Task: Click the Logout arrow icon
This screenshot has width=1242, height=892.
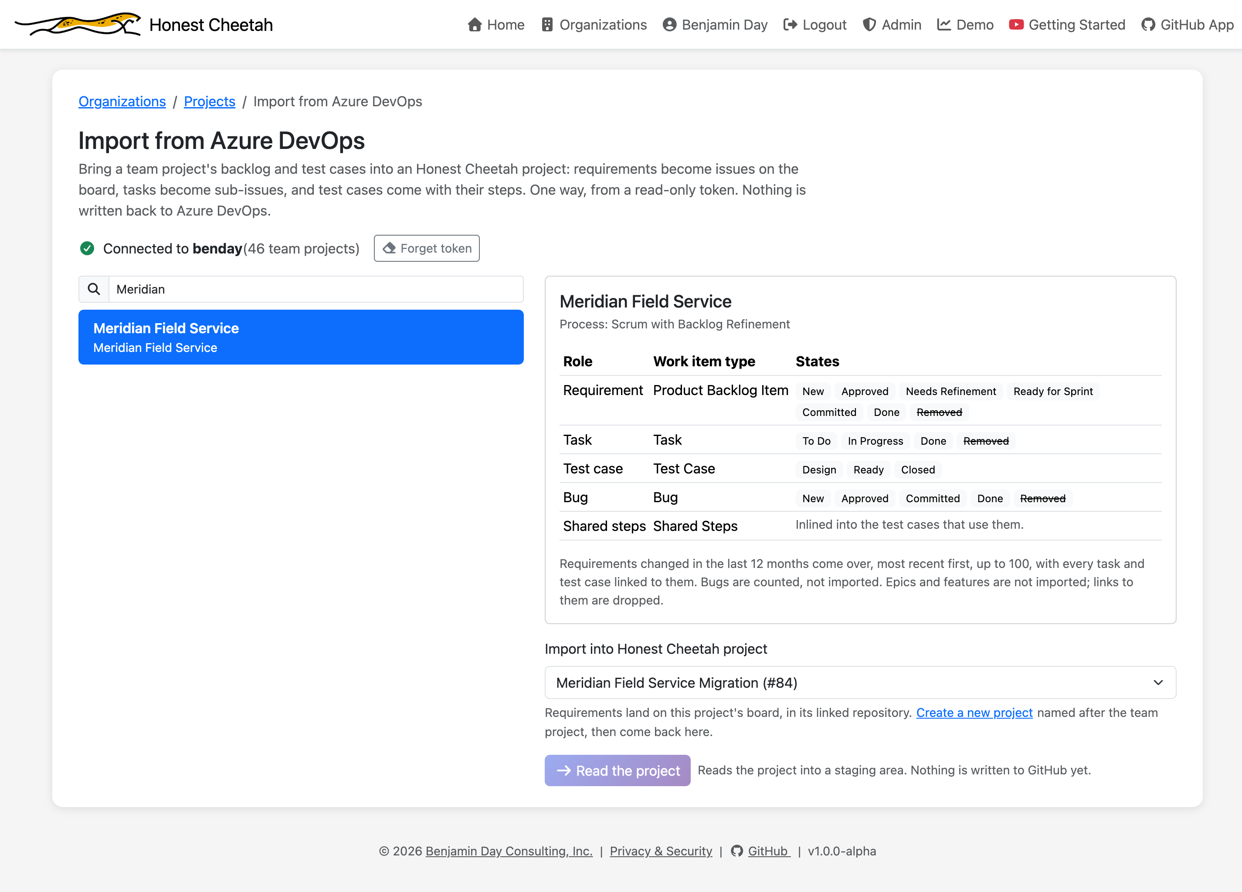Action: coord(790,25)
